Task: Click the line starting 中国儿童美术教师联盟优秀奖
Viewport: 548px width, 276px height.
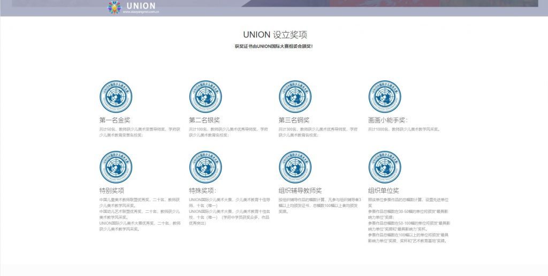Action: coord(140,203)
